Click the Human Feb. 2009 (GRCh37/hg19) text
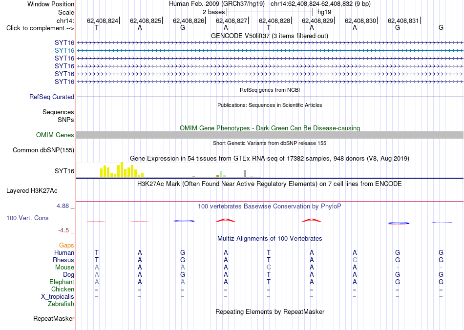The image size is (464, 330). tap(217, 4)
